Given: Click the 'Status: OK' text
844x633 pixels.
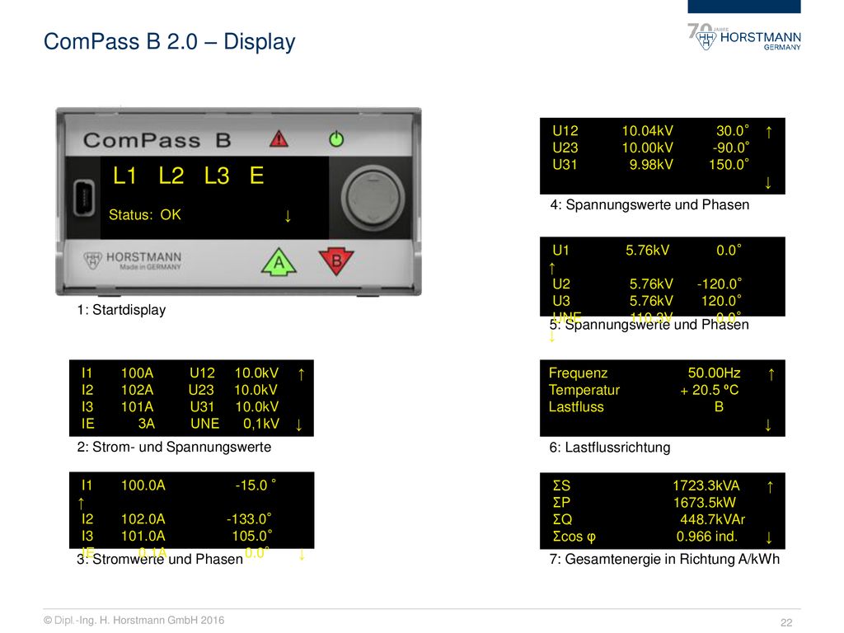Looking at the screenshot, I should pos(145,215).
